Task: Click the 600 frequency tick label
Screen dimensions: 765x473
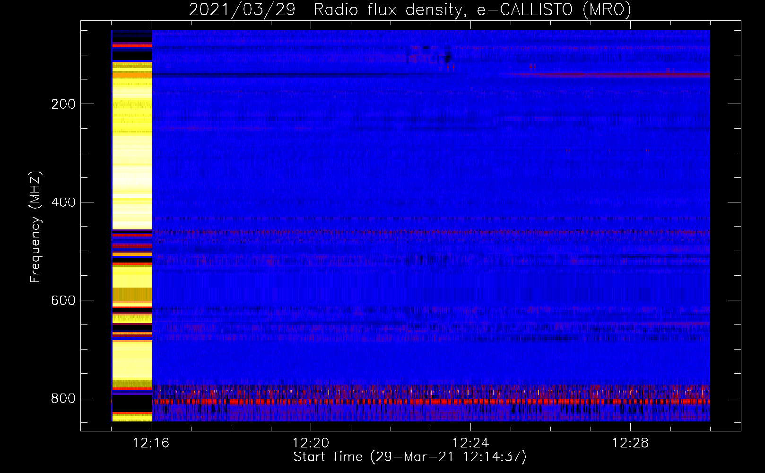Action: (63, 301)
